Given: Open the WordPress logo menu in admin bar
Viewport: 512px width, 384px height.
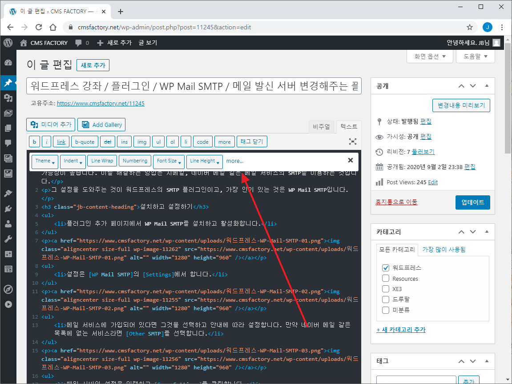Looking at the screenshot, I should [x=8, y=43].
